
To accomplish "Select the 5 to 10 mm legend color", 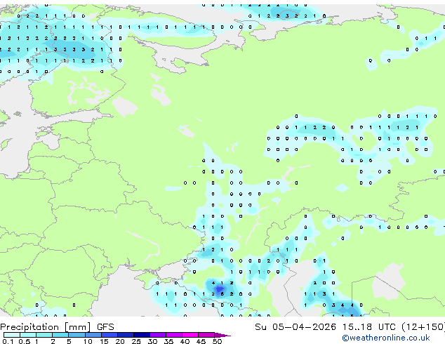I will pos(77,335).
